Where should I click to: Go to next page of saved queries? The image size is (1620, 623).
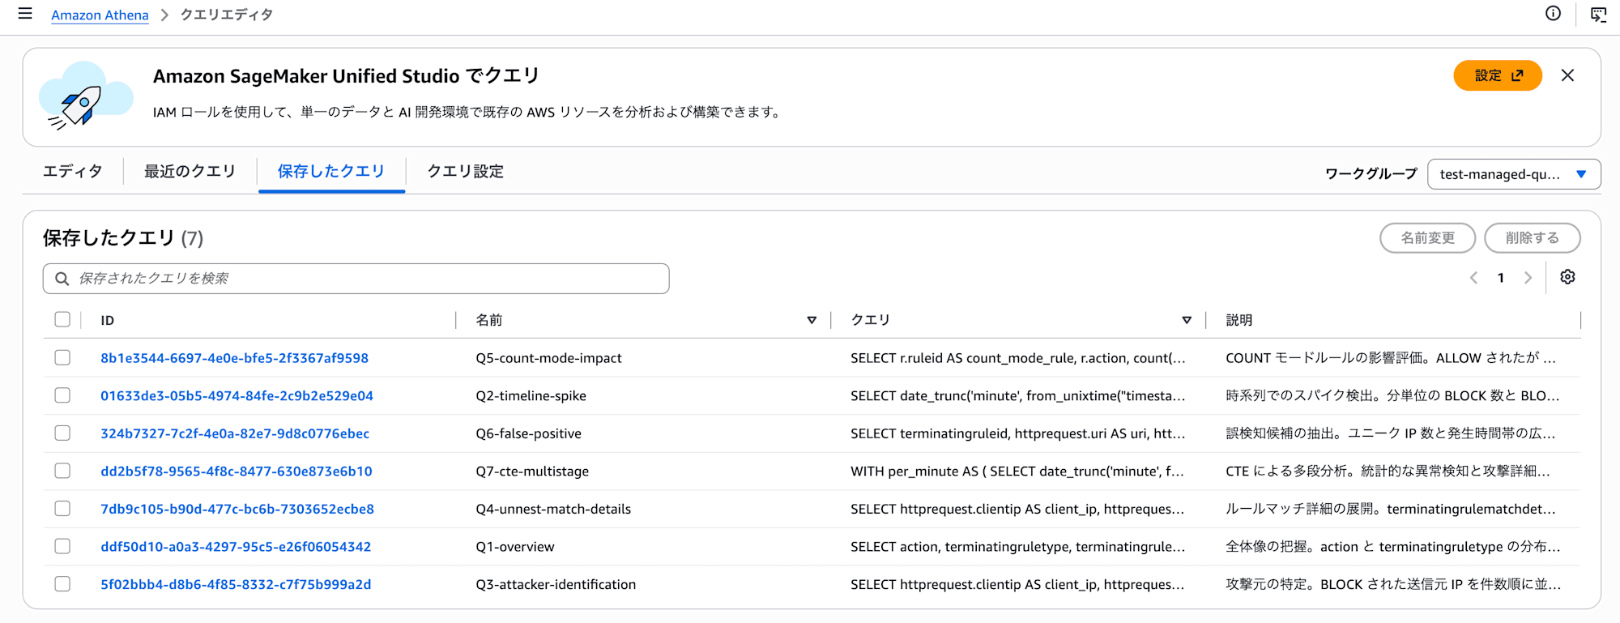(1528, 278)
